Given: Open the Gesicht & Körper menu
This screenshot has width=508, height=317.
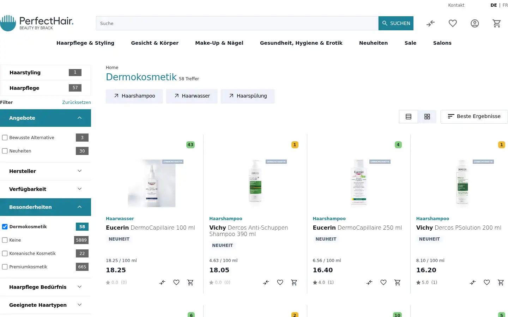Looking at the screenshot, I should pyautogui.click(x=155, y=43).
